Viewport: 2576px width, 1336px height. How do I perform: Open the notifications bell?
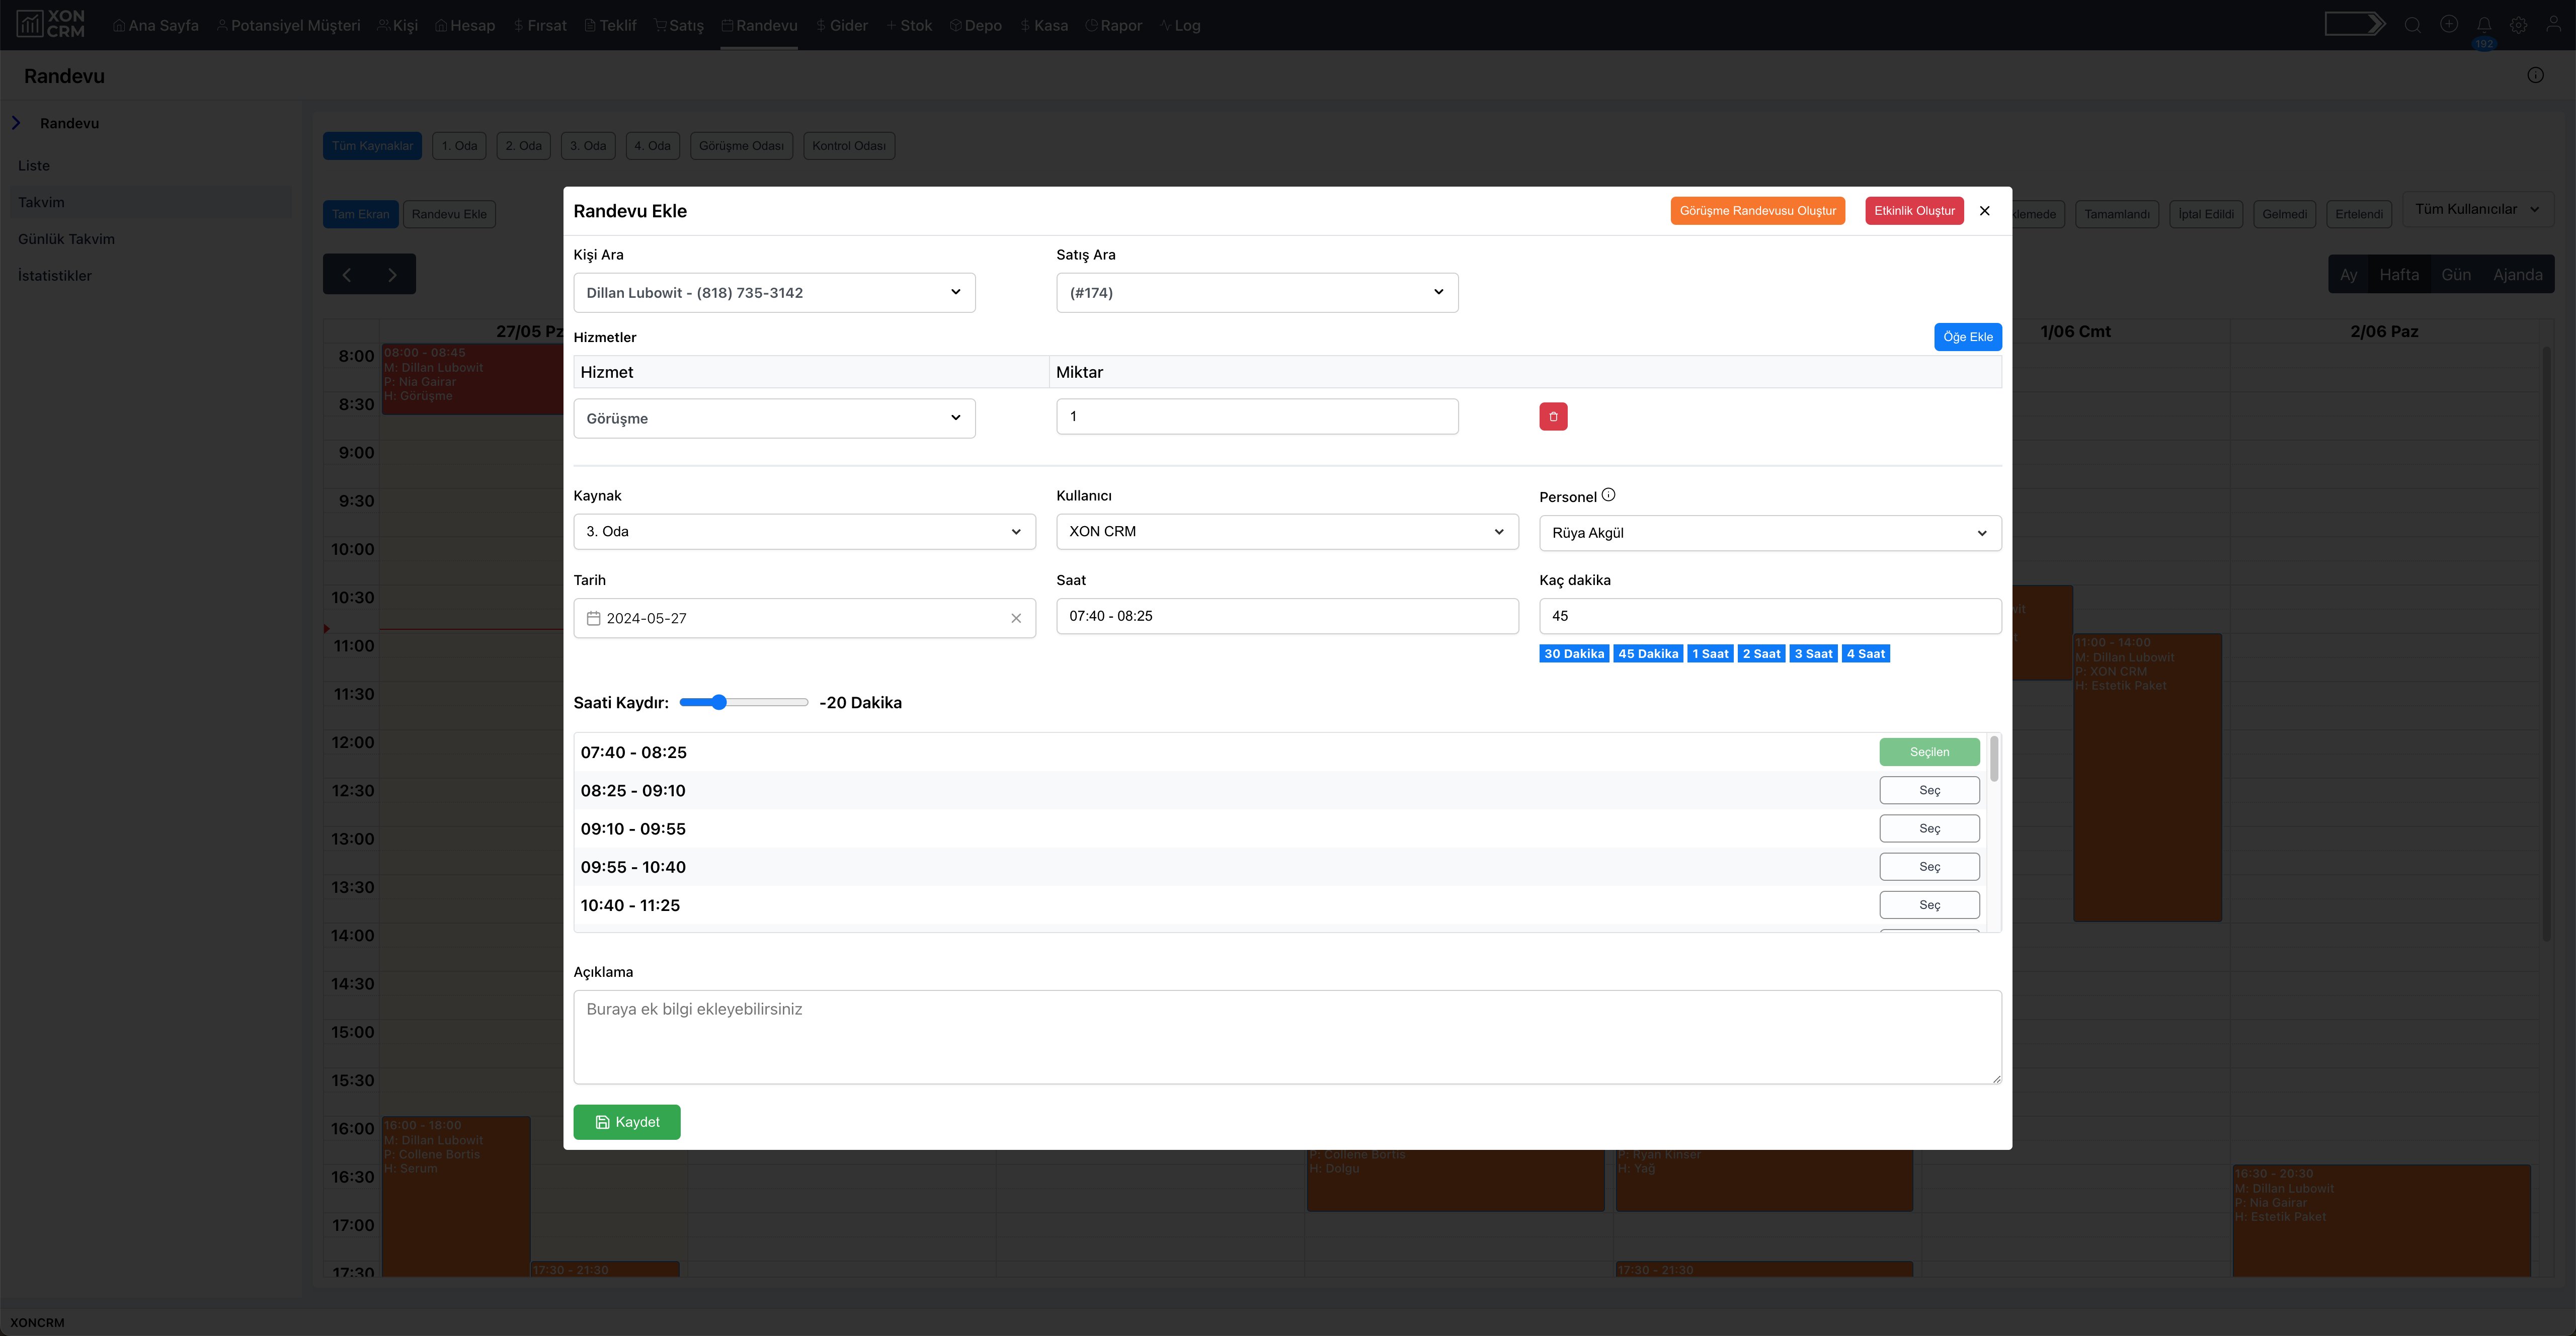tap(2484, 24)
